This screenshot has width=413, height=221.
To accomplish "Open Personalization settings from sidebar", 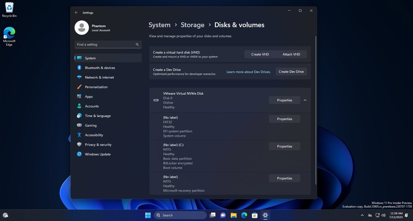I will 96,87.
